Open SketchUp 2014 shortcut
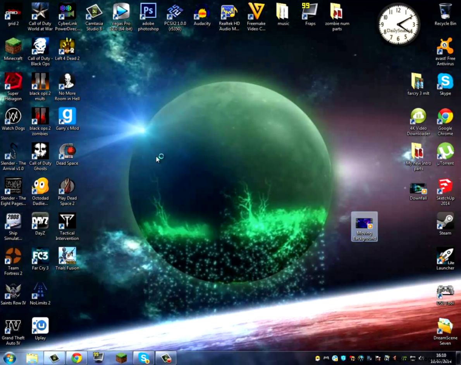The height and width of the screenshot is (365, 461). click(445, 191)
